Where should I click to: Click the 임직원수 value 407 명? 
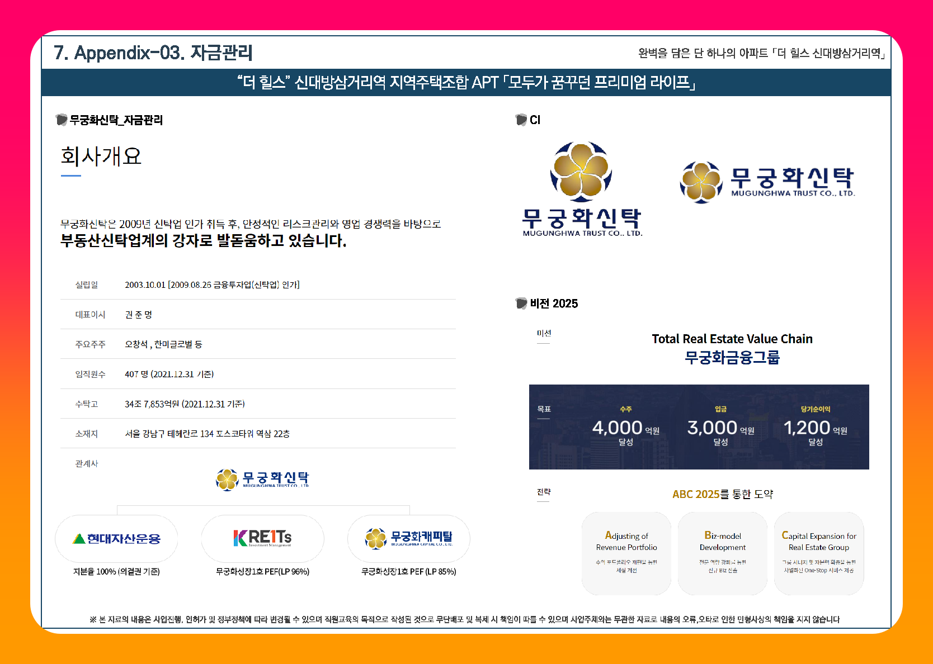click(169, 374)
